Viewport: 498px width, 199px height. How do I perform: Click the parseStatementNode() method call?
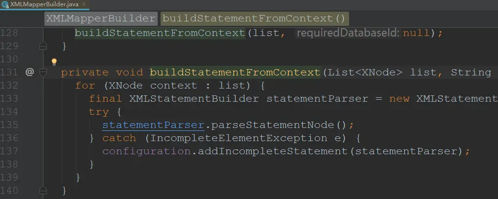(x=278, y=125)
